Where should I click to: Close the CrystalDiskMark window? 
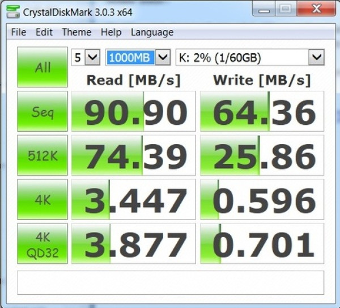[x=316, y=9]
